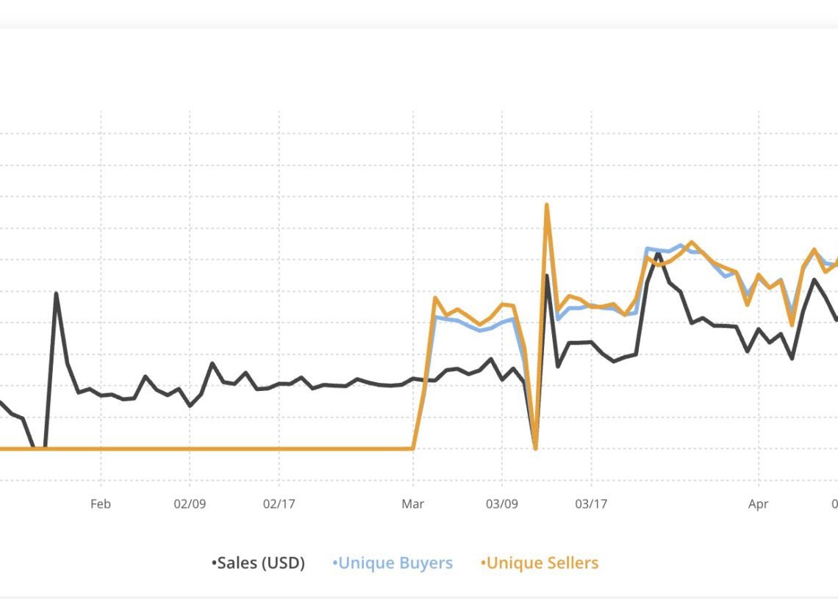Click the Feb x-axis label
The width and height of the screenshot is (838, 599).
coord(101,503)
